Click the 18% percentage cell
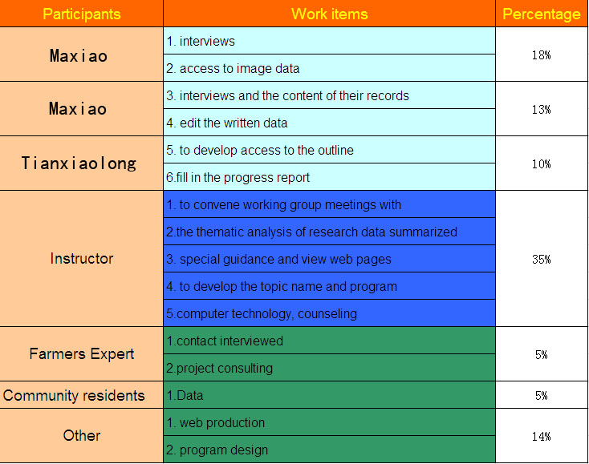589x464 pixels. [x=542, y=54]
